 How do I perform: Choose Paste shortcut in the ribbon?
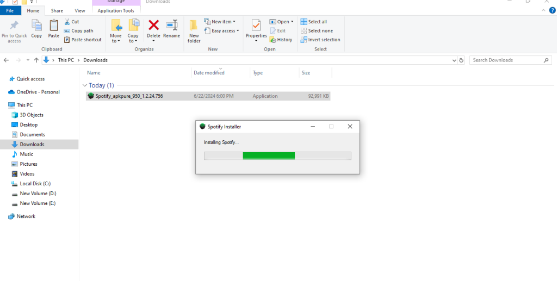point(83,40)
